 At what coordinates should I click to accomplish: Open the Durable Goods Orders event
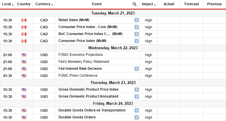pyautogui.click(x=77, y=117)
